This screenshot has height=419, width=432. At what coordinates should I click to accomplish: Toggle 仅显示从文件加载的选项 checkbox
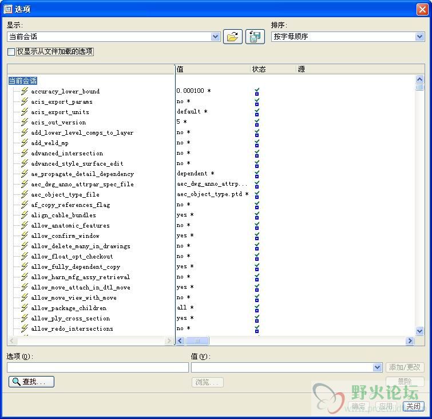11,52
